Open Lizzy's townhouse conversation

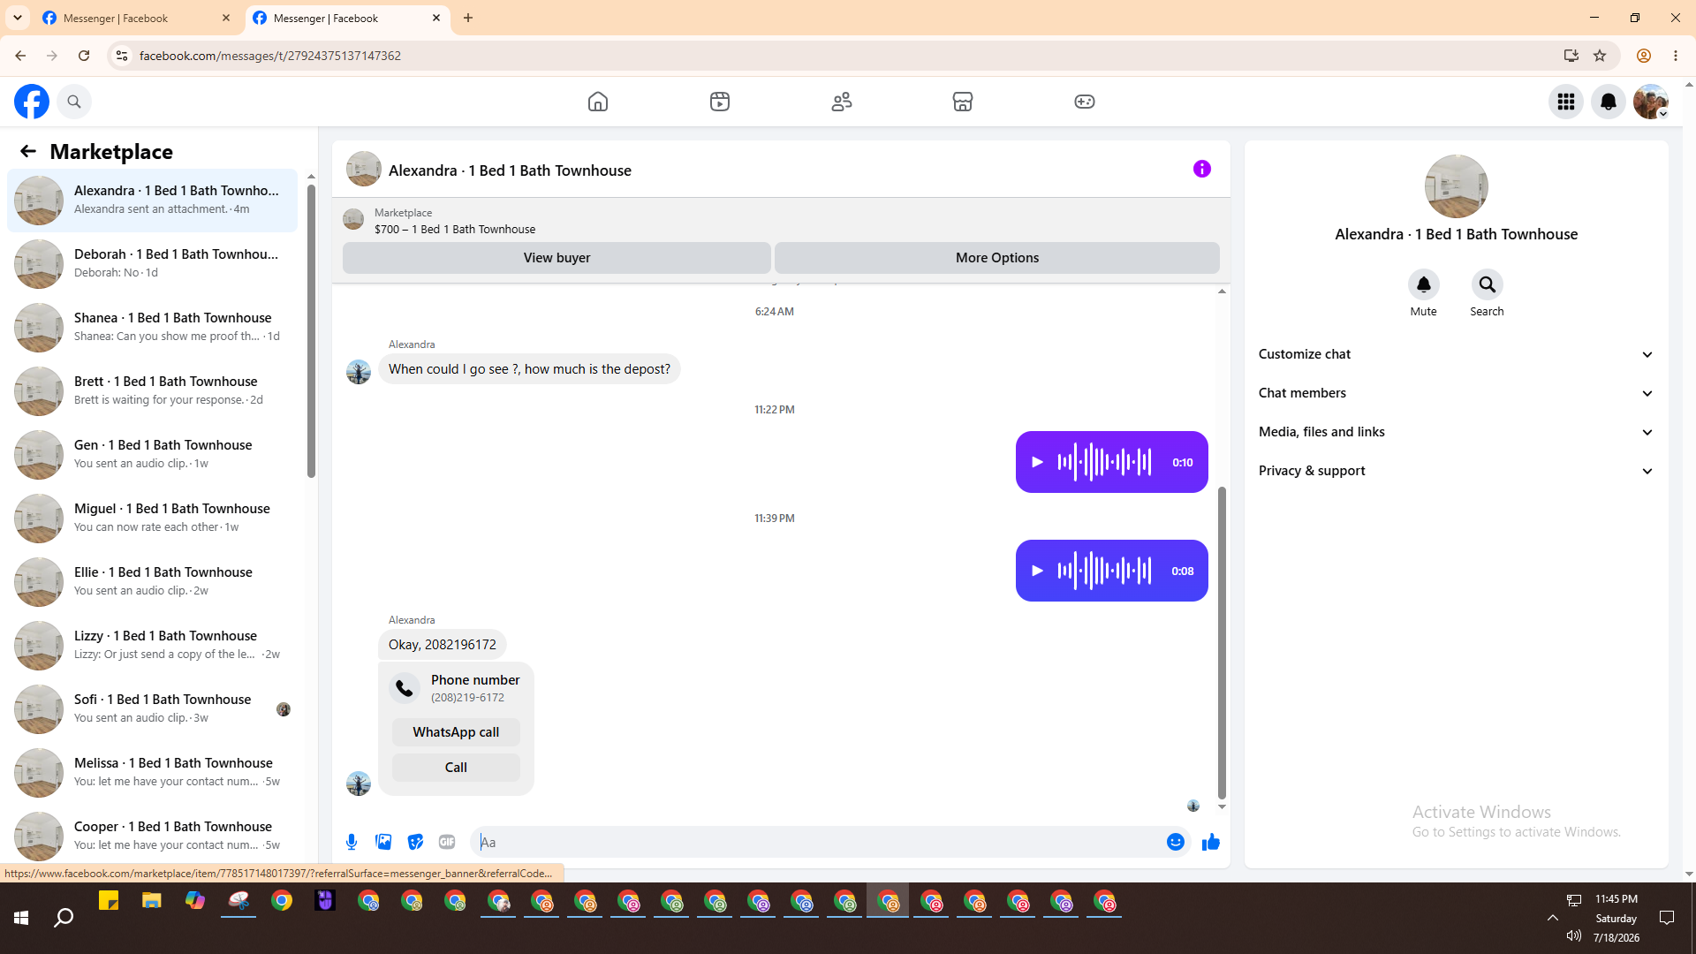(152, 645)
